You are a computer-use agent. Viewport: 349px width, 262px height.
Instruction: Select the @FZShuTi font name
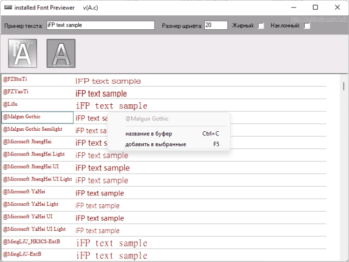[15, 79]
